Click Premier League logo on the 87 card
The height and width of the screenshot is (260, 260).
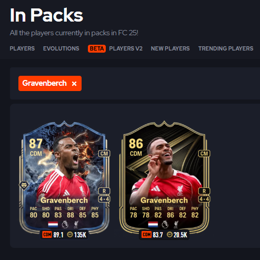click(65, 224)
